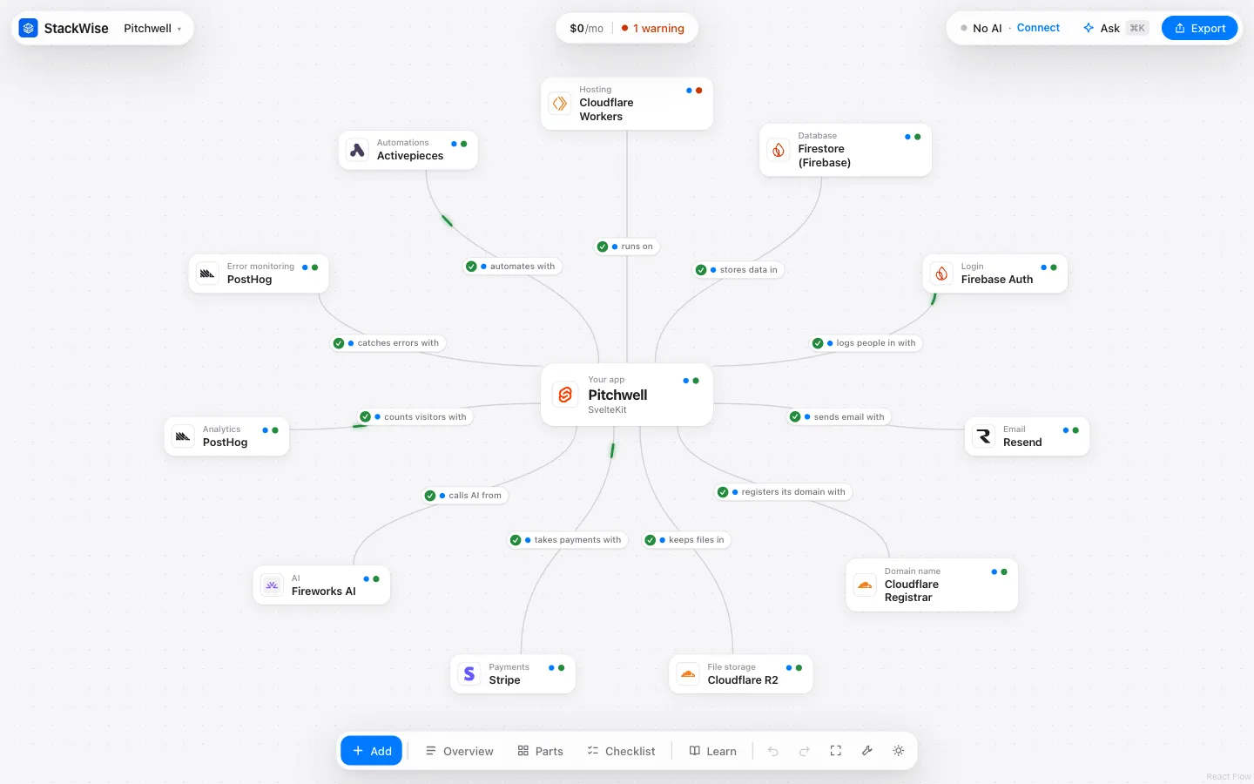Click the Fireworks AI icon
The width and height of the screenshot is (1254, 784).
pyautogui.click(x=272, y=585)
